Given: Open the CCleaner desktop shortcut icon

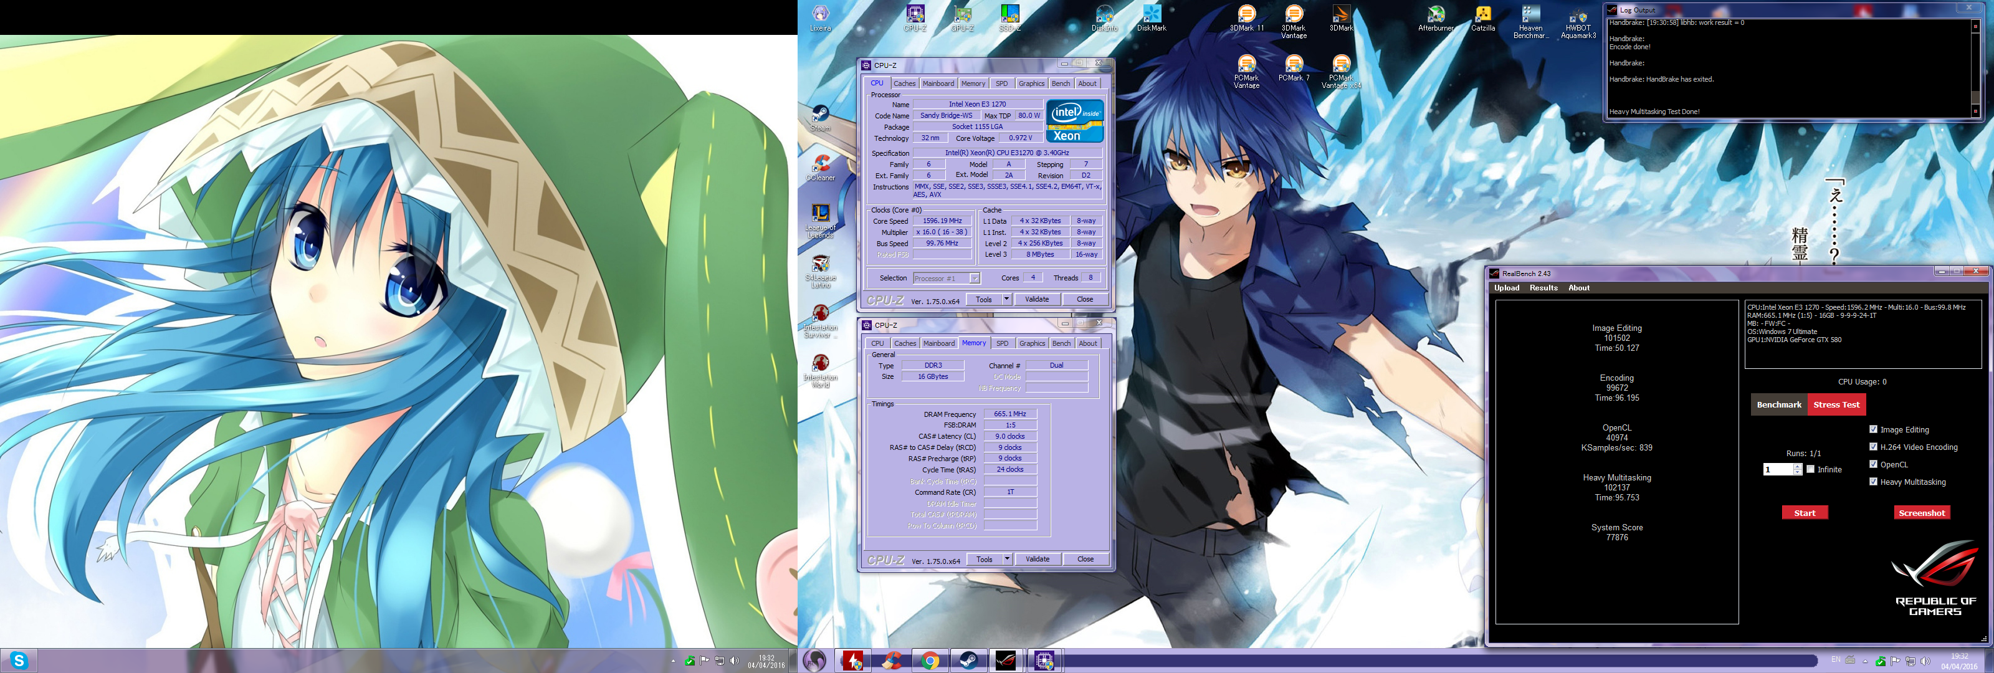Looking at the screenshot, I should point(821,168).
